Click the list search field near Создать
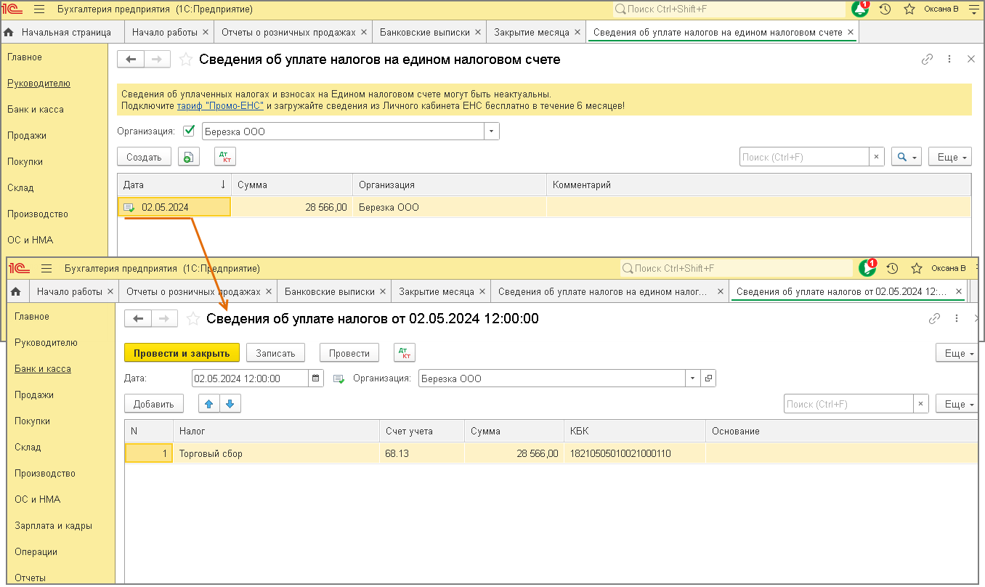This screenshot has width=985, height=587. click(805, 157)
